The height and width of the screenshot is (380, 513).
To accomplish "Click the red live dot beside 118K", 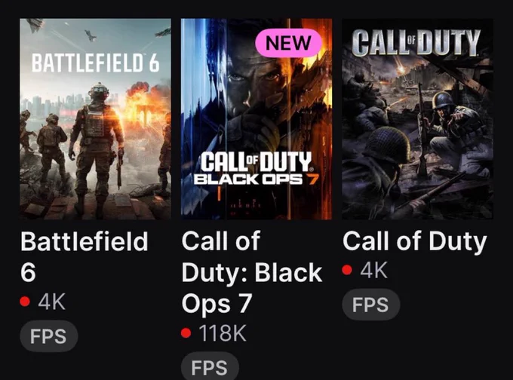I will (186, 333).
